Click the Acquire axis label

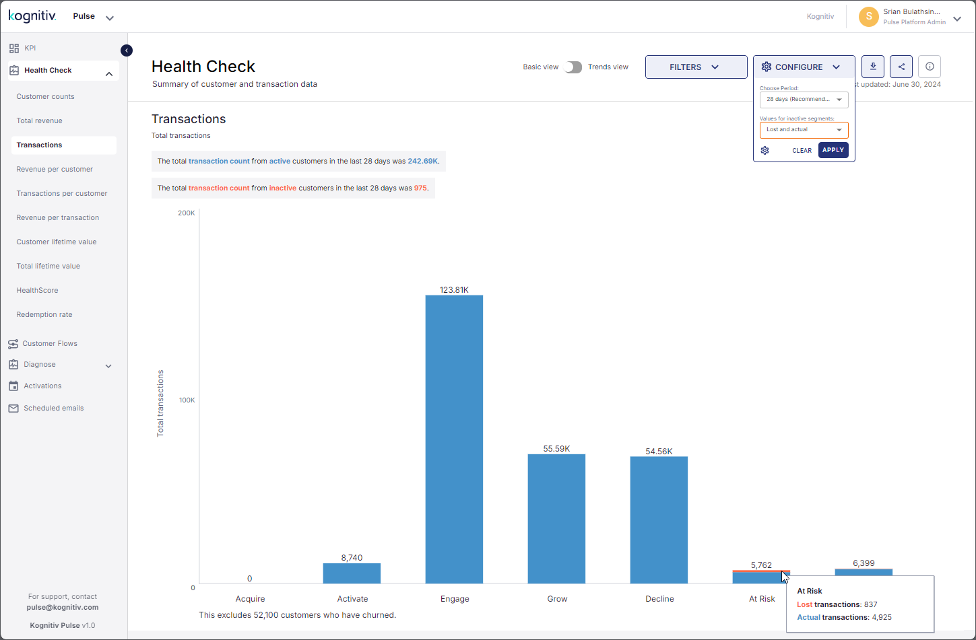pyautogui.click(x=250, y=599)
